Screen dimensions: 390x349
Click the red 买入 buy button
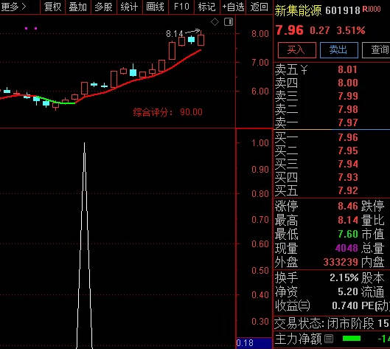pyautogui.click(x=297, y=50)
